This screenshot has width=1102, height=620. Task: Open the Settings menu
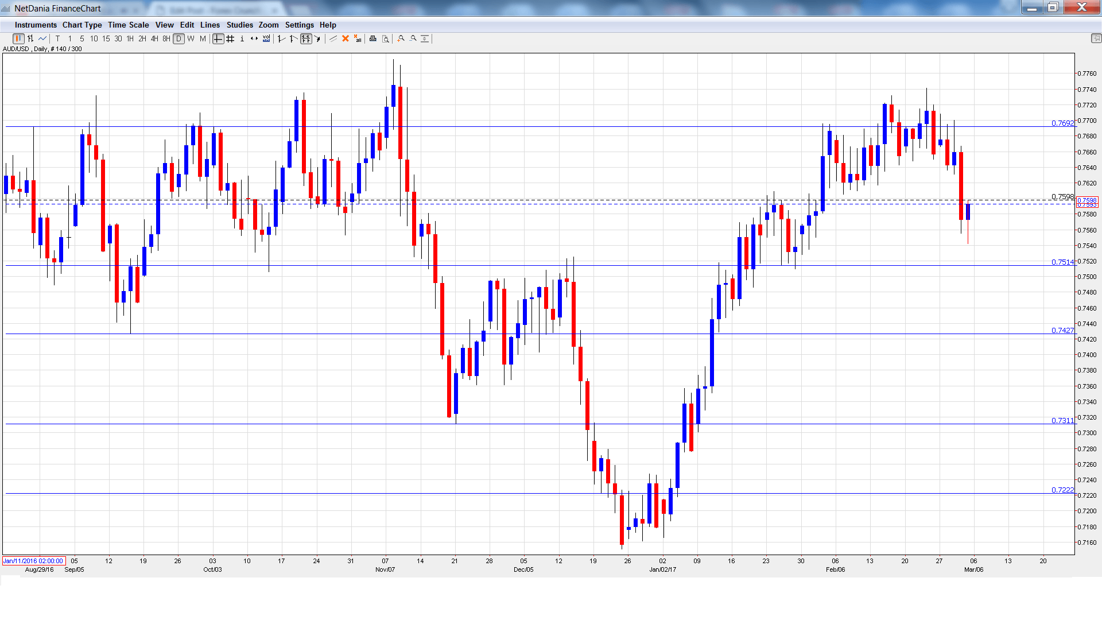299,25
